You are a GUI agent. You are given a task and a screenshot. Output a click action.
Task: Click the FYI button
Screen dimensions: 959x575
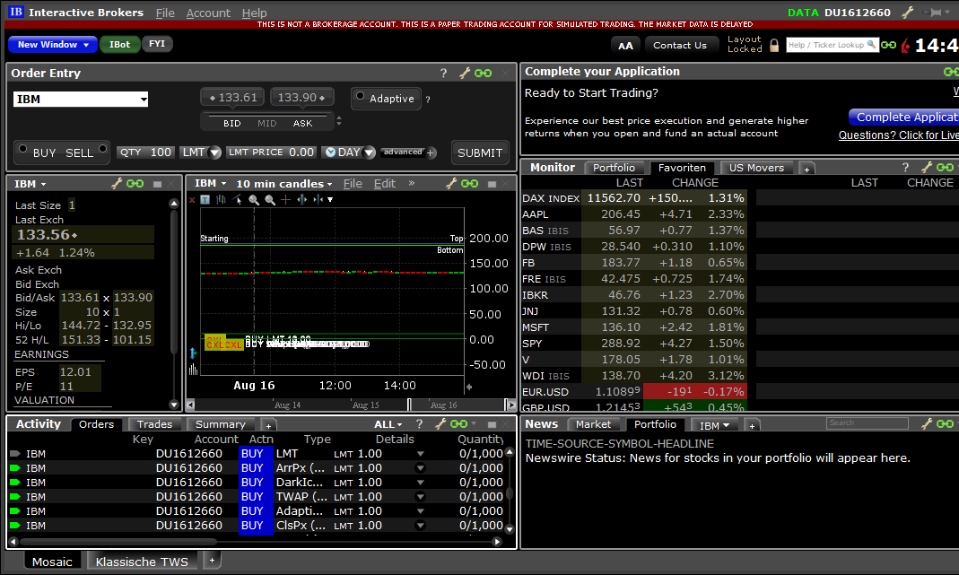pos(157,44)
